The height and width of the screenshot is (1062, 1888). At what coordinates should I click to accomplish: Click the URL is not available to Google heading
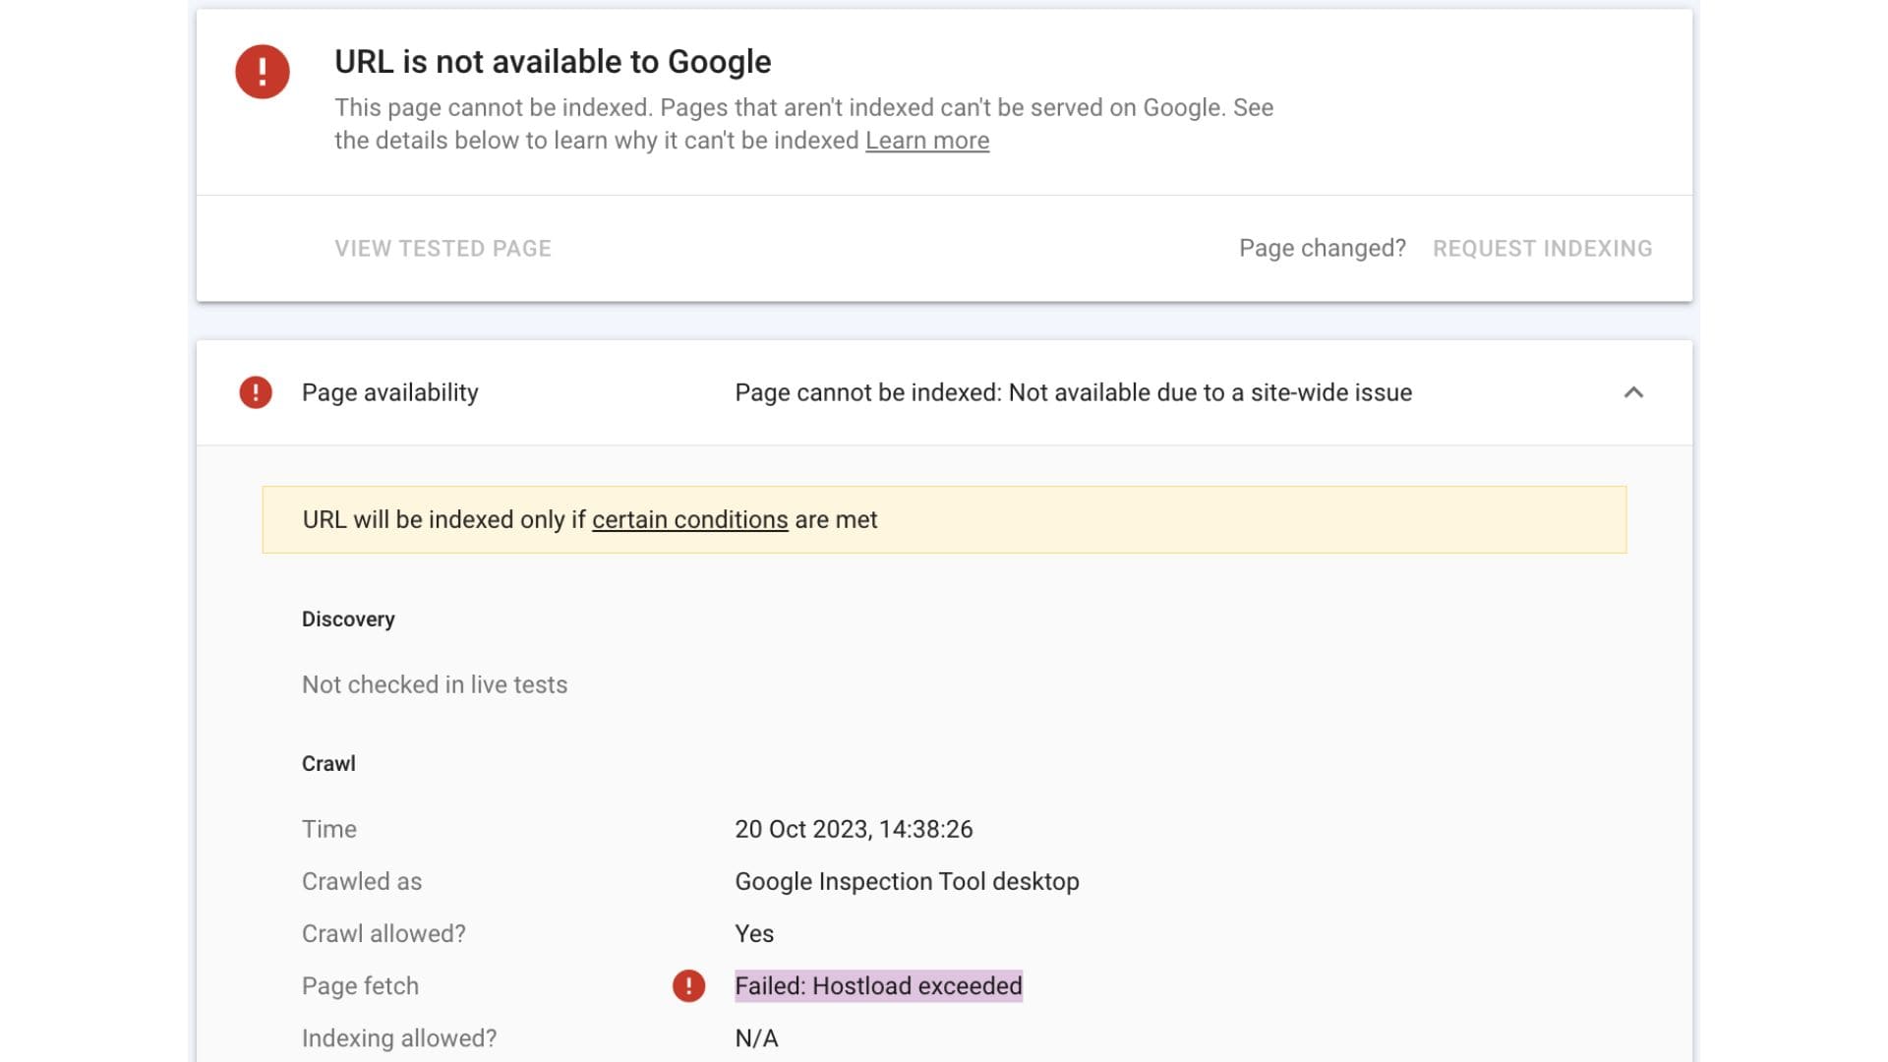pyautogui.click(x=553, y=61)
